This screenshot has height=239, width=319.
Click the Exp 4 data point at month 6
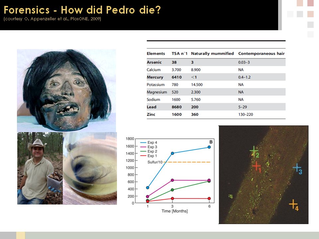click(209, 147)
